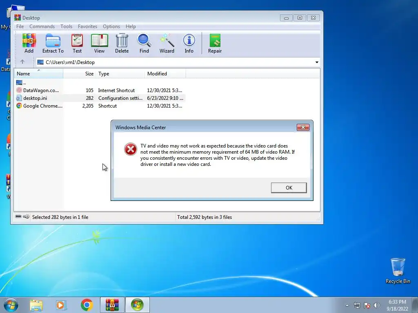Image resolution: width=418 pixels, height=313 pixels.
Task: Show hidden tray icons arrow
Action: click(347, 306)
